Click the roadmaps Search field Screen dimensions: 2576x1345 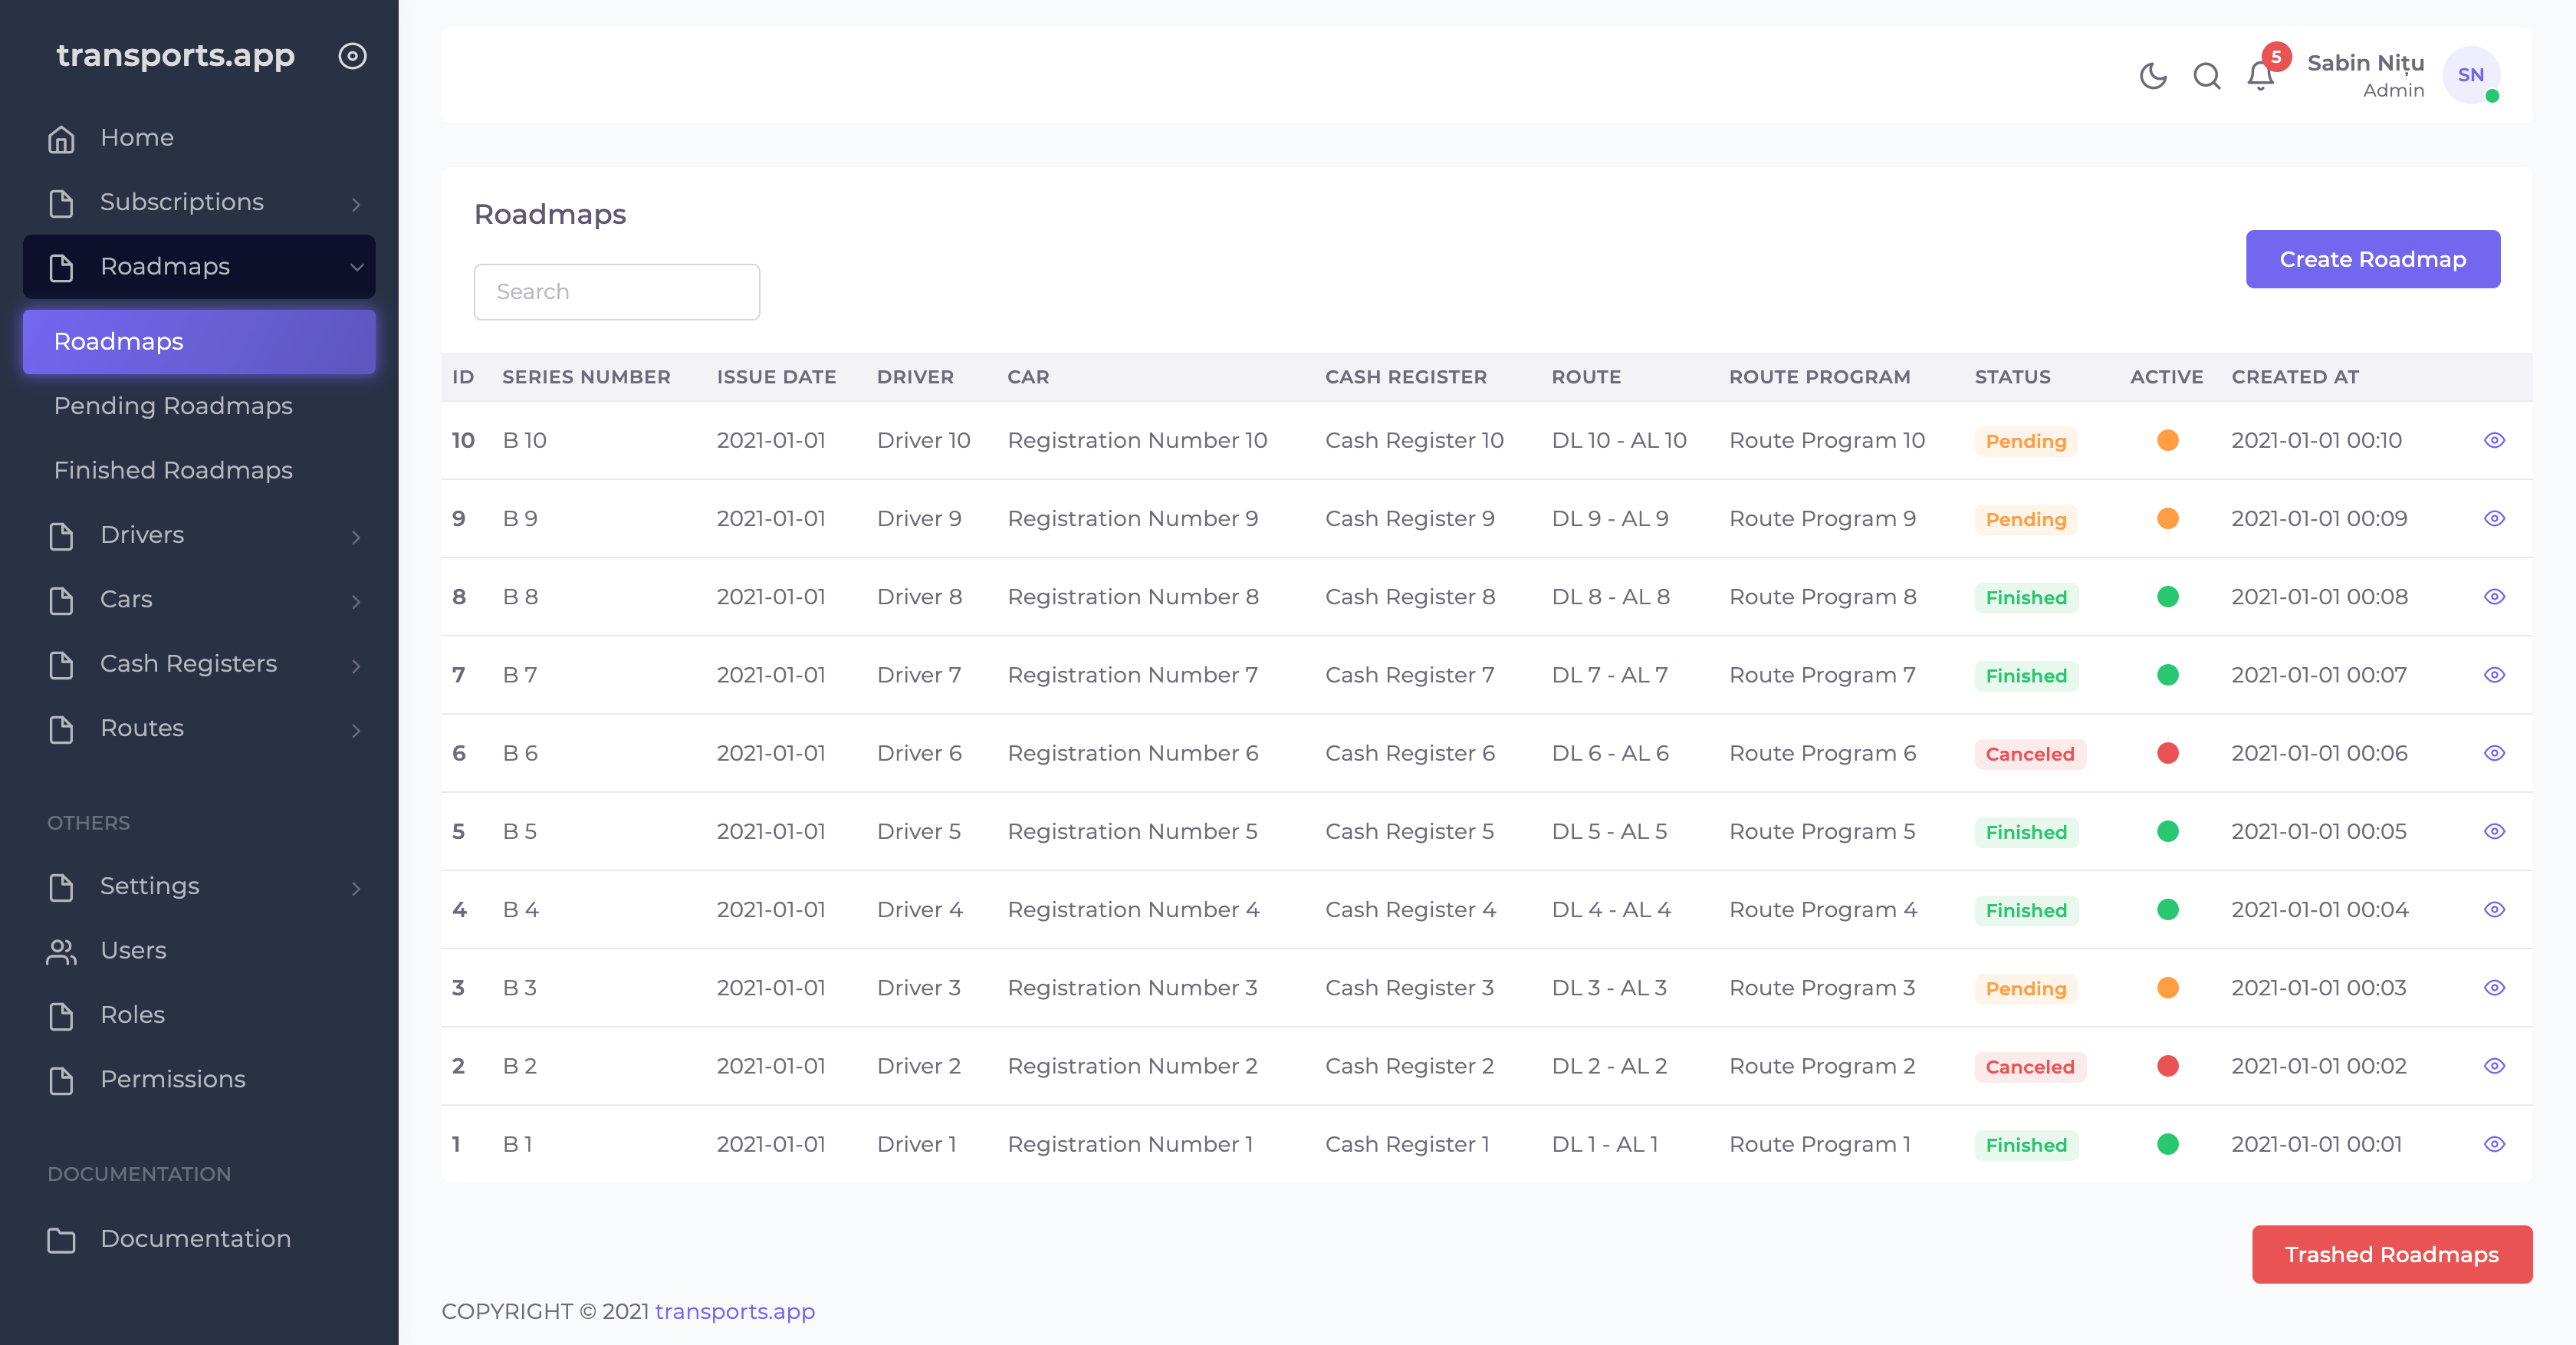click(616, 292)
